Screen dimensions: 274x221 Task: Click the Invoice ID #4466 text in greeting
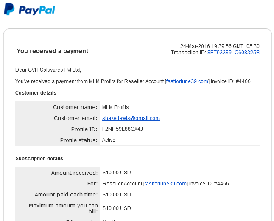[230, 81]
